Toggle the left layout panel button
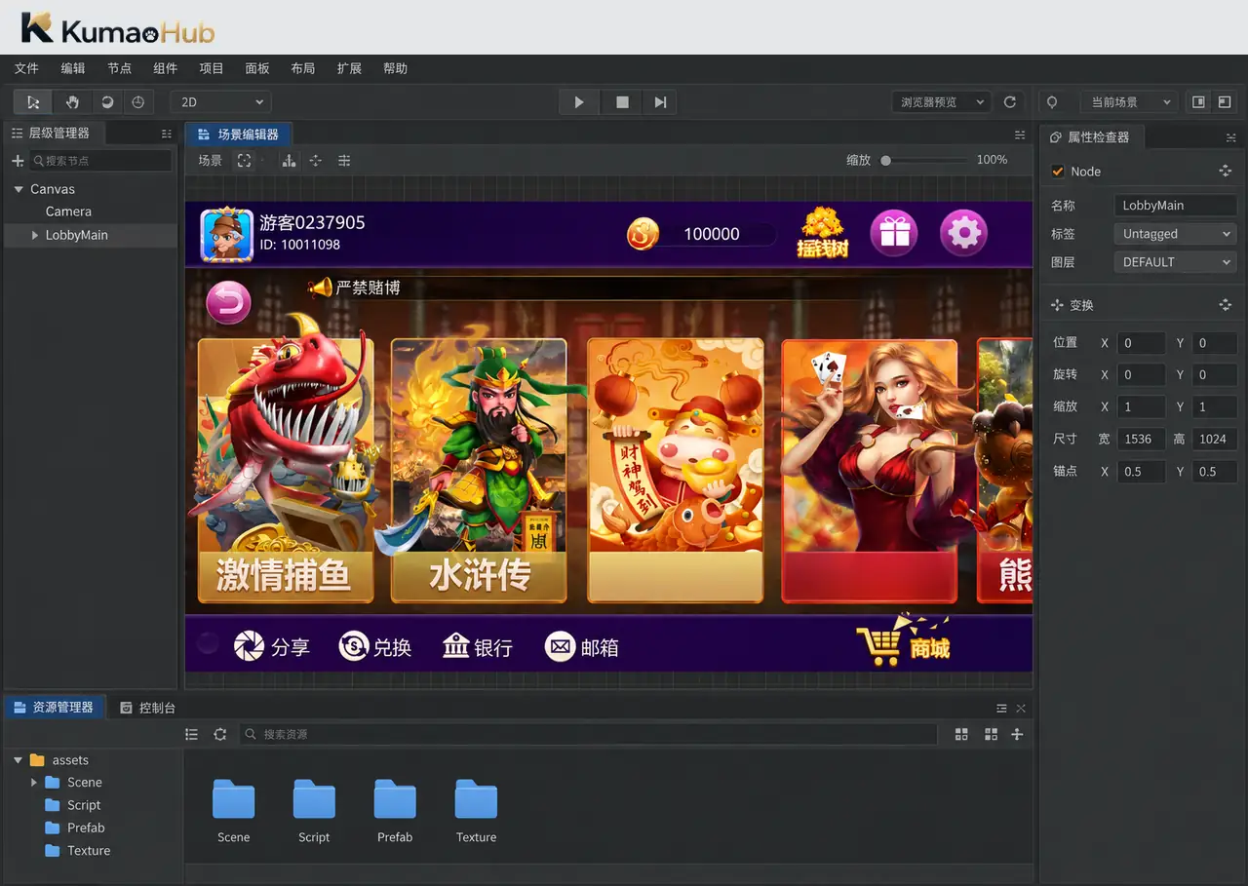Viewport: 1248px width, 886px height. pos(1198,102)
